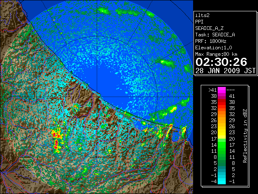Select the 'SEAICE_A_Z' product name text
Image resolution: width=258 pixels, height=194 pixels.
click(209, 28)
